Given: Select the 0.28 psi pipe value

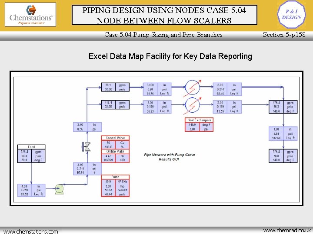Looking at the screenshot, I should pyautogui.click(x=150, y=89).
